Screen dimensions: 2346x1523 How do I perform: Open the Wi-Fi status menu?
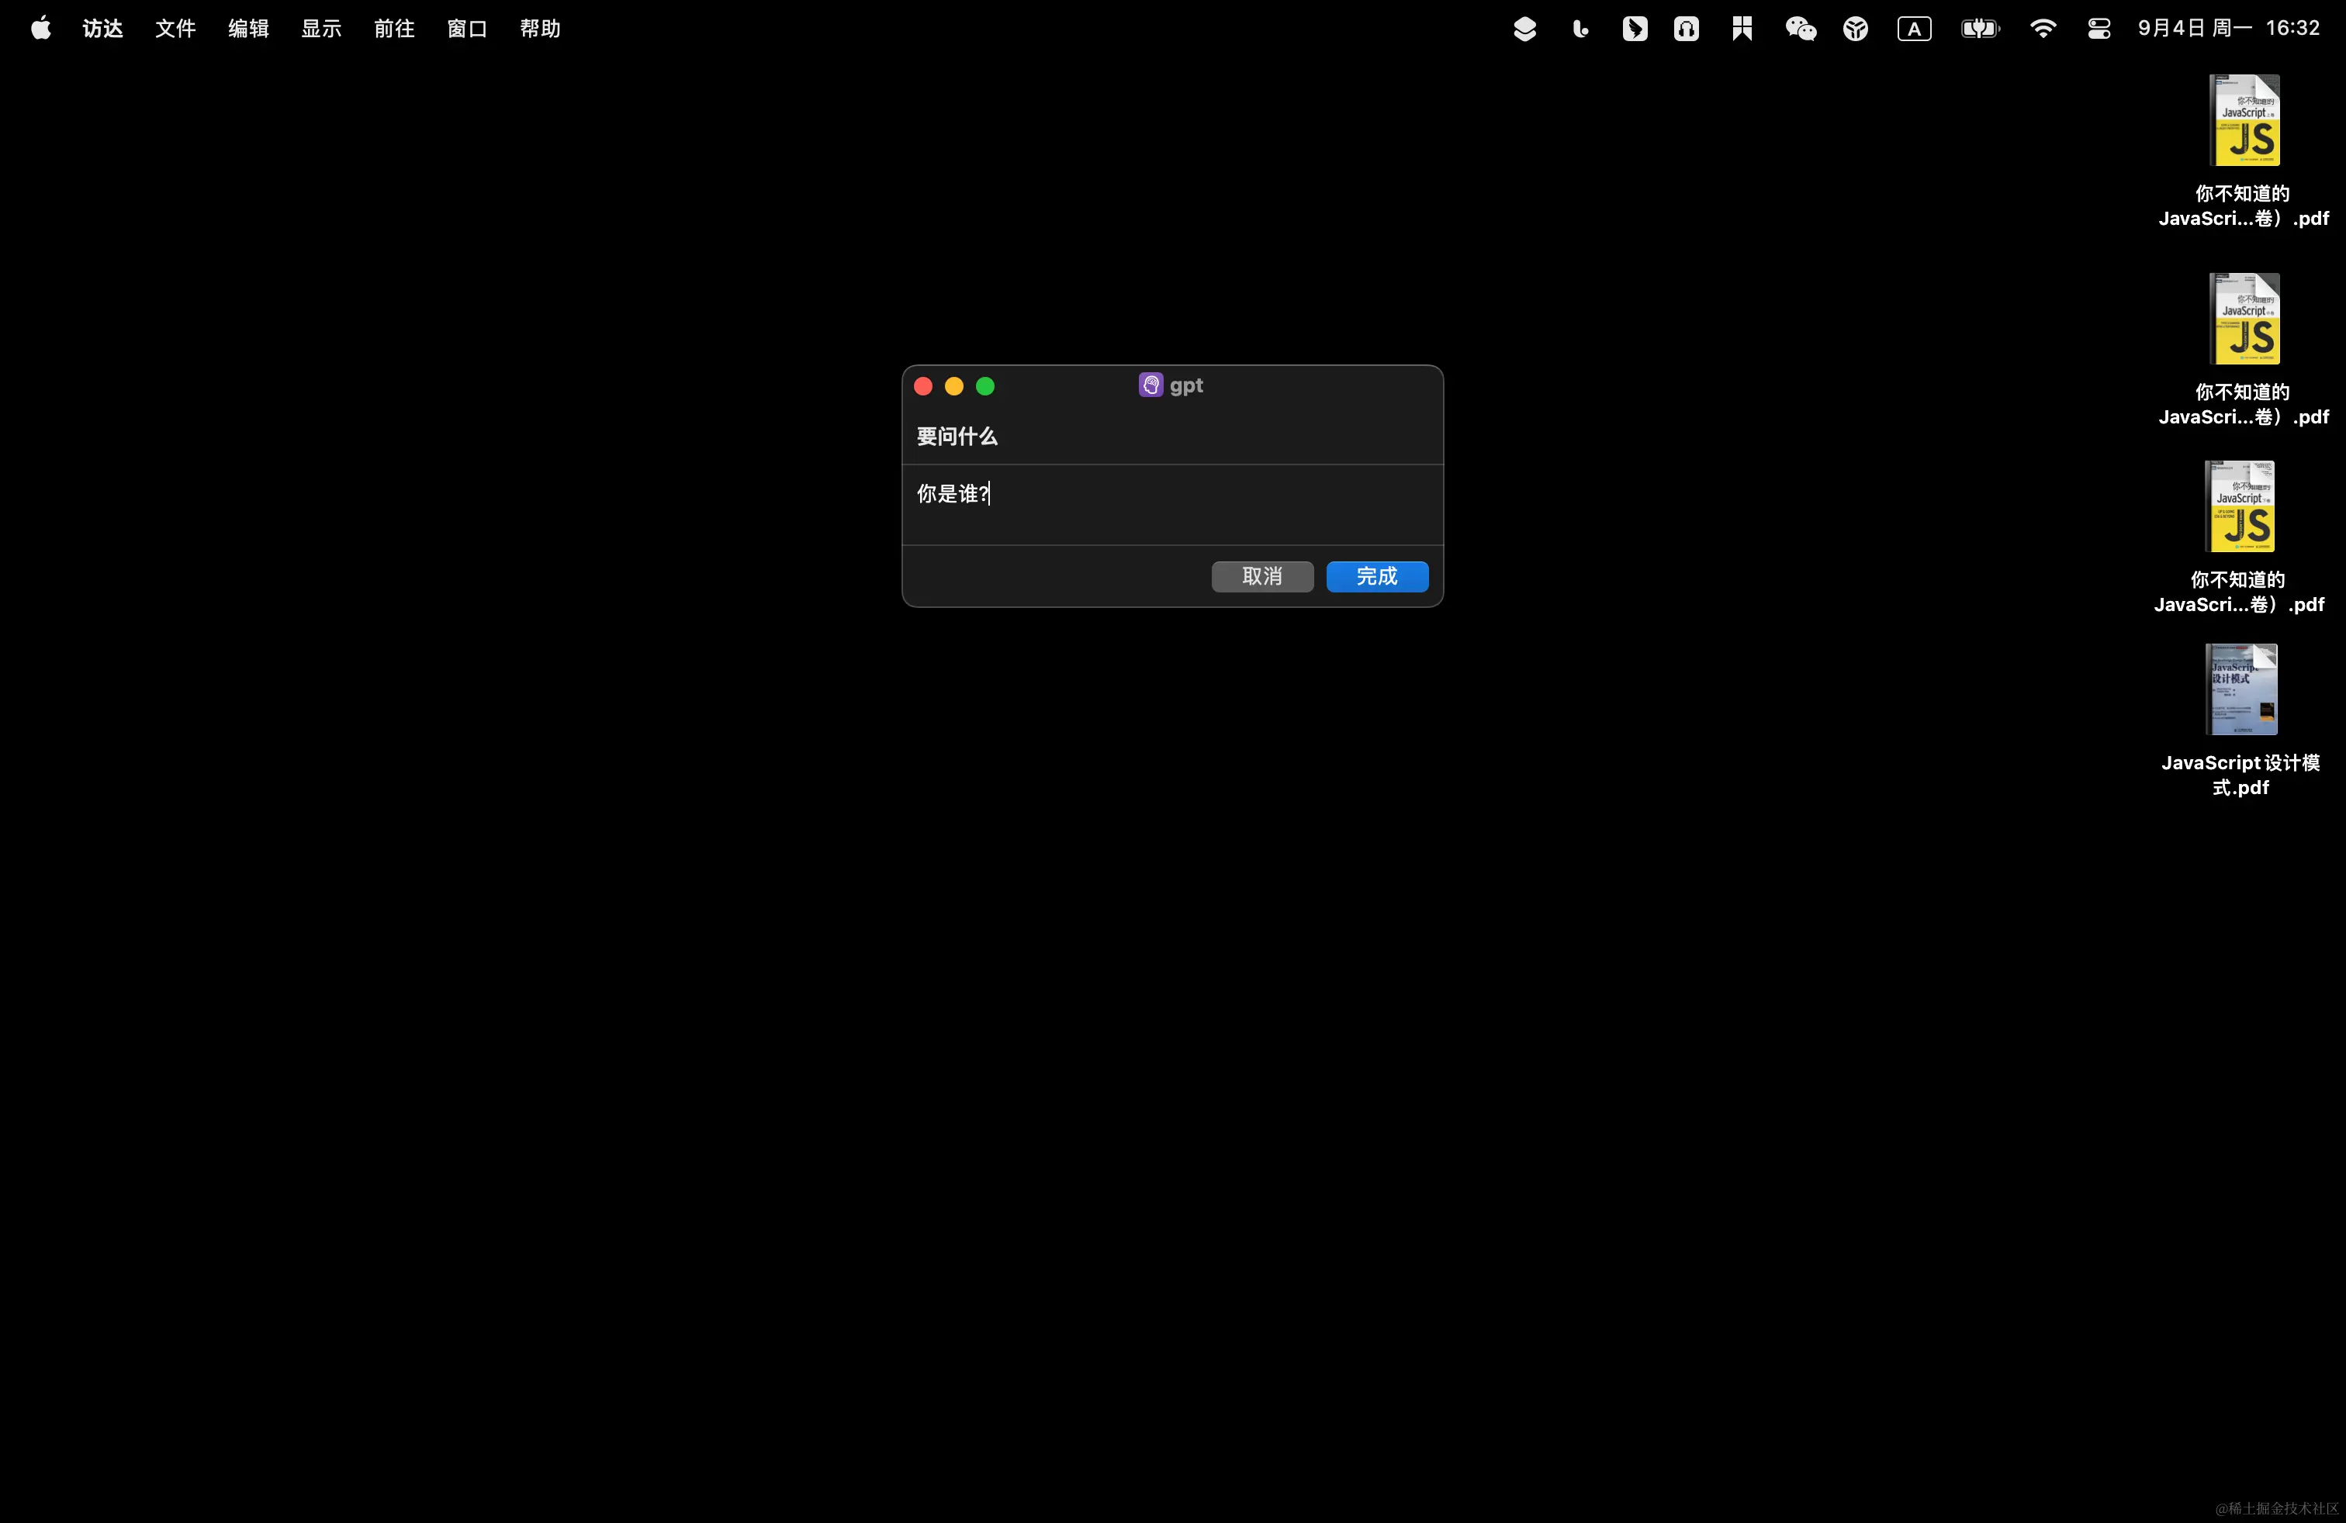coord(2043,29)
